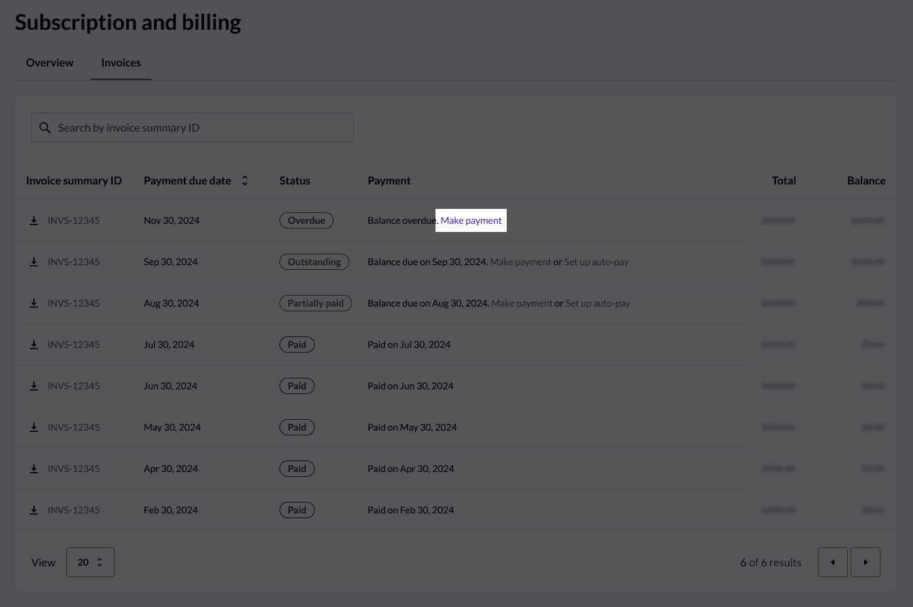Download the Jun 30, 2024 invoice
Screen dimensions: 913x607
[x=34, y=386]
